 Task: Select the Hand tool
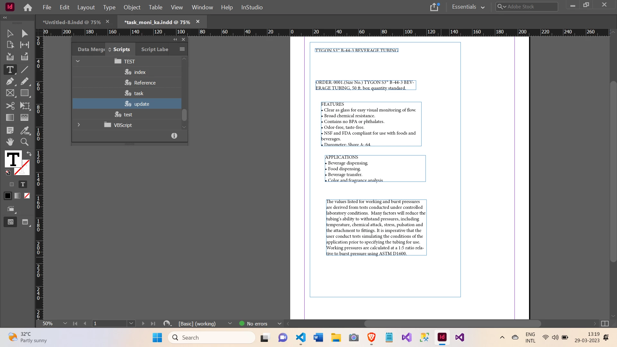[x=10, y=142]
